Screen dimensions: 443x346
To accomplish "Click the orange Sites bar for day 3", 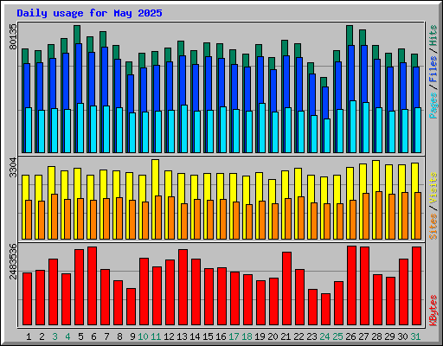I will (x=55, y=216).
